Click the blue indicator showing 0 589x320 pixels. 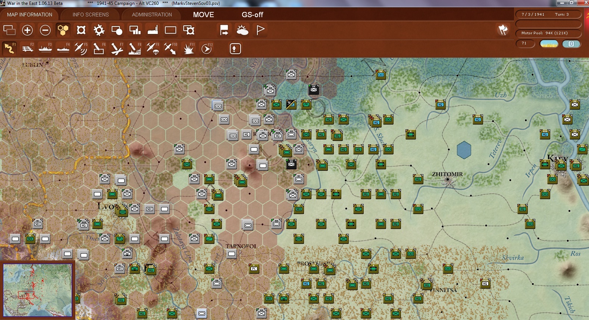[x=571, y=44]
